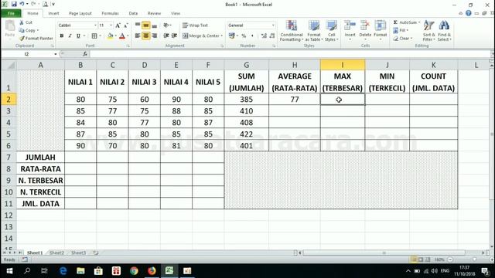Image resolution: width=495 pixels, height=278 pixels.
Task: Open the number format General dropdown
Action: point(273,25)
